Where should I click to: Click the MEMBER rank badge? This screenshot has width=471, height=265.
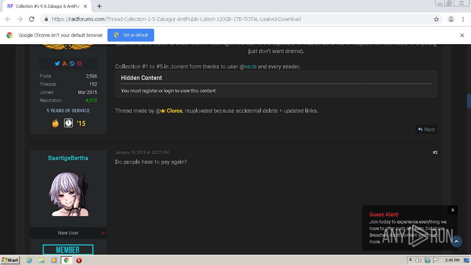68,250
